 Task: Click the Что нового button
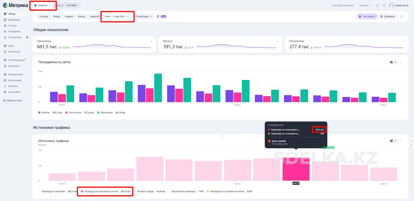pyautogui.click(x=367, y=16)
